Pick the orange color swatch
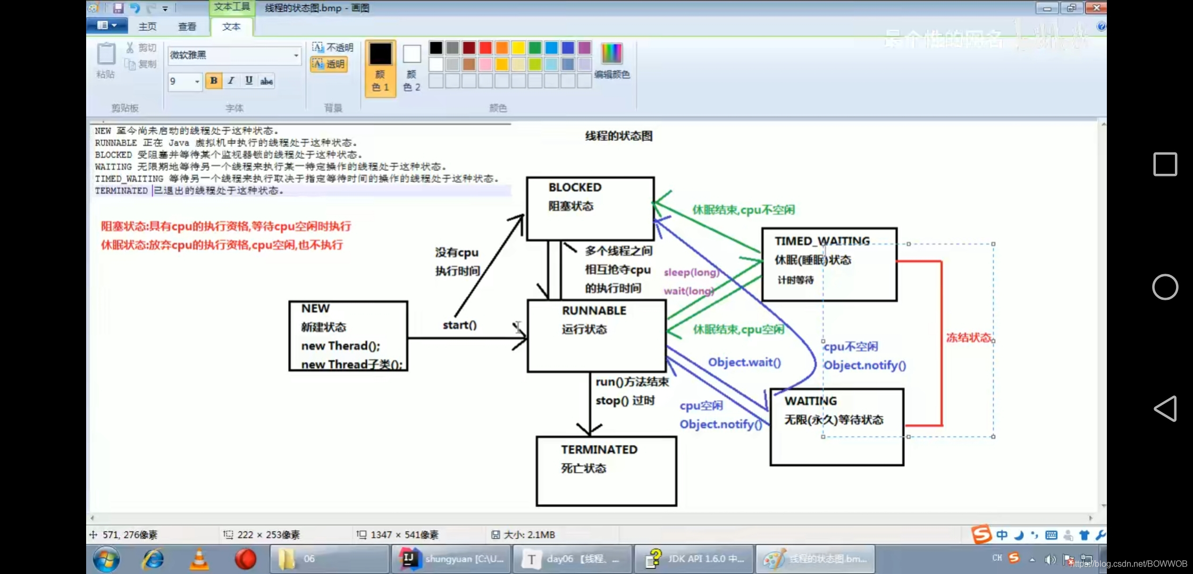Screen dimensions: 1193x574 point(502,48)
